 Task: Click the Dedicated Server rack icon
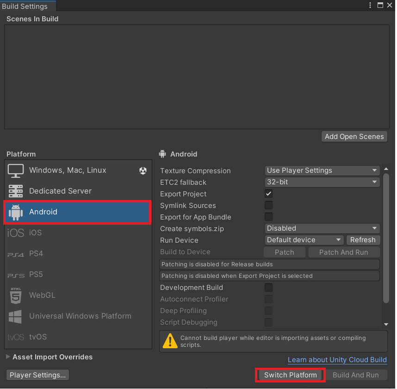(16, 191)
